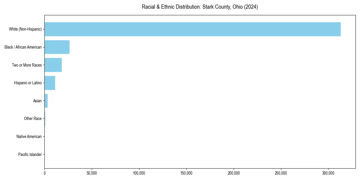
Task: Click the 50,000 tick label
Action: (x=92, y=173)
